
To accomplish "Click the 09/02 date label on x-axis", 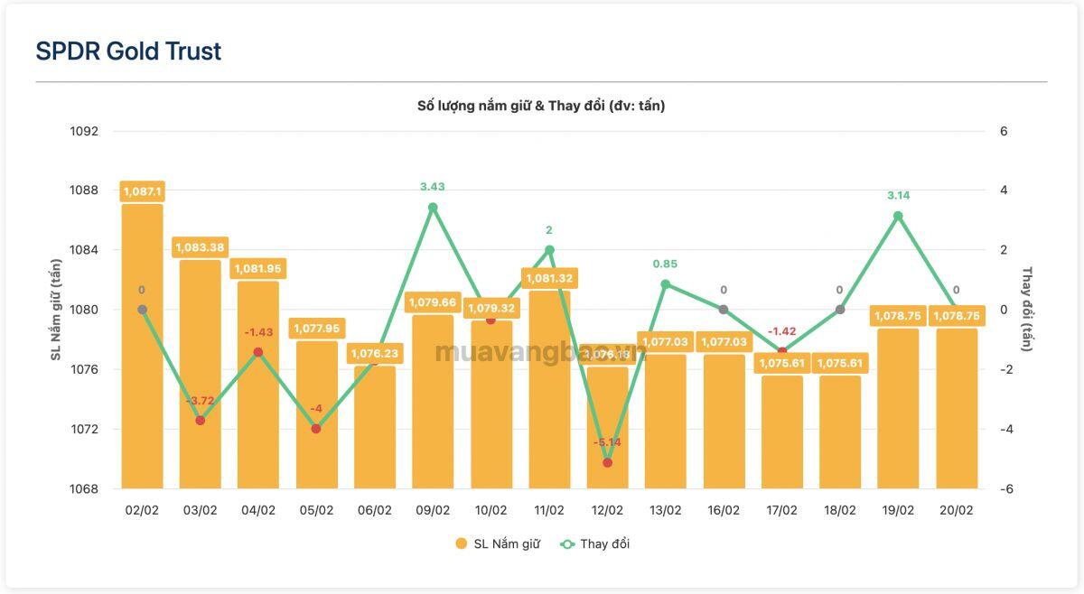I will point(433,510).
